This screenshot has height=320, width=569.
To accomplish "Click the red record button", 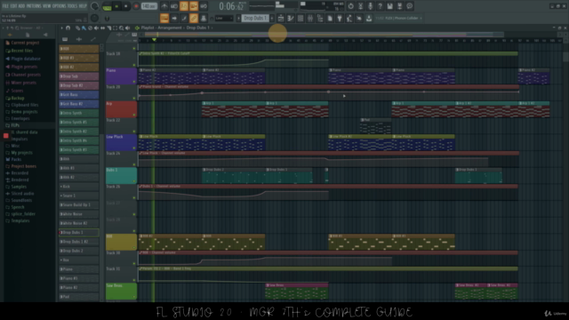I will 136,6.
